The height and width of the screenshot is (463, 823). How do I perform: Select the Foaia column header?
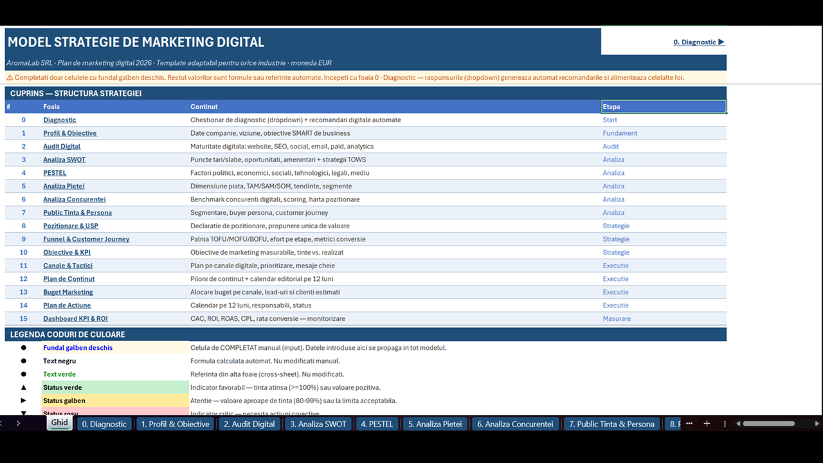(x=115, y=107)
